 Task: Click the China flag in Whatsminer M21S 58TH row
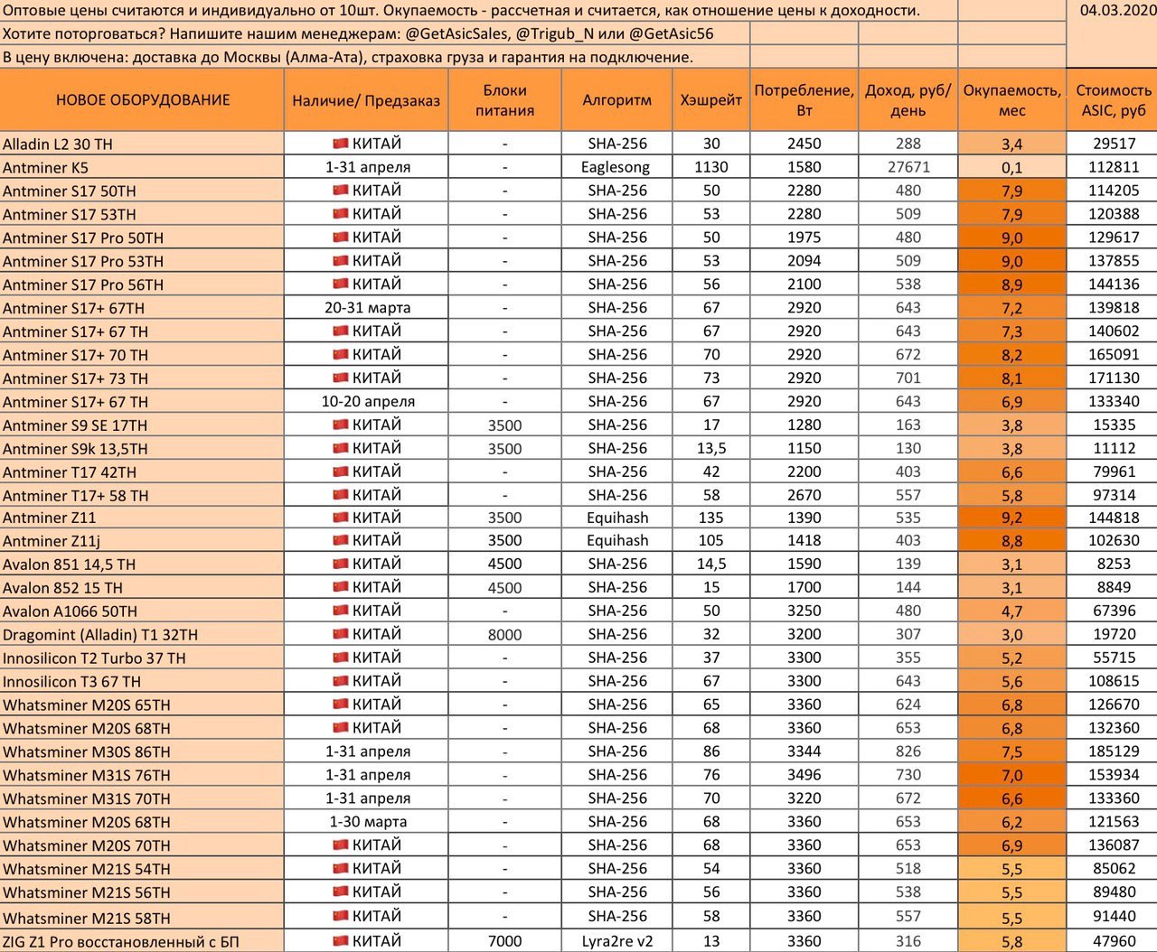[x=341, y=917]
